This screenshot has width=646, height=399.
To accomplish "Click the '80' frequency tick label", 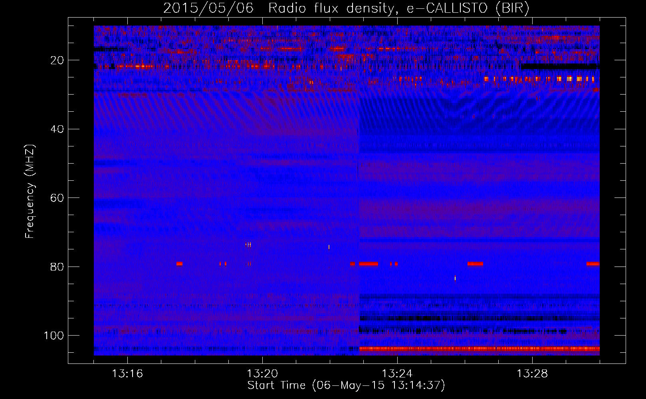I will click(x=57, y=267).
